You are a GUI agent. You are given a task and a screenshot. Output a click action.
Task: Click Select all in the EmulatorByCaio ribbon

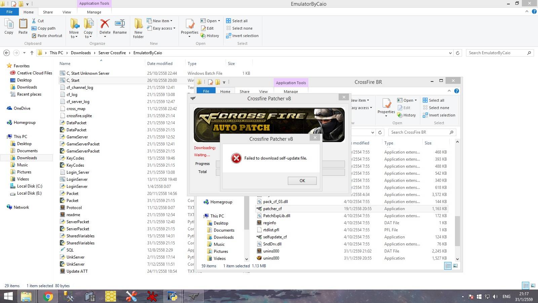(237, 21)
